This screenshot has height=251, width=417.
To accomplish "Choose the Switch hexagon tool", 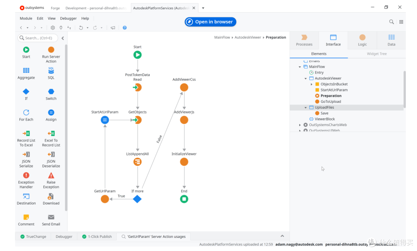I will (x=51, y=94).
